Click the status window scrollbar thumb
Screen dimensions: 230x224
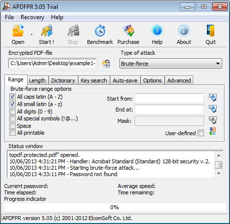[219, 165]
